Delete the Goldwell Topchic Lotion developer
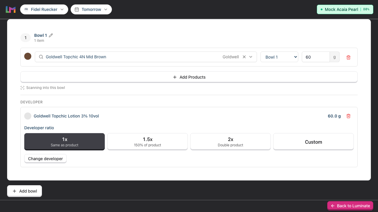This screenshot has height=212, width=378. (348, 116)
